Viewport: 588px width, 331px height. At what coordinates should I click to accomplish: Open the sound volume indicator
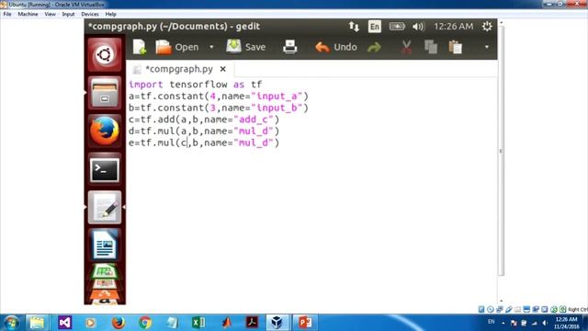(x=419, y=27)
